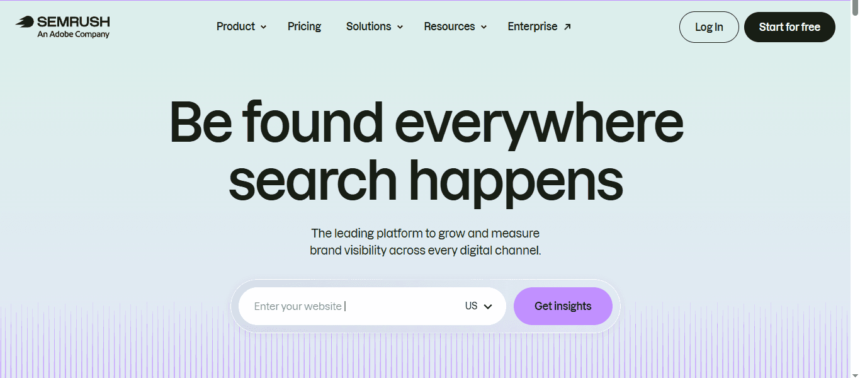Viewport: 860px width, 378px height.
Task: Click the vertical scrollbar track
Action: click(x=854, y=189)
